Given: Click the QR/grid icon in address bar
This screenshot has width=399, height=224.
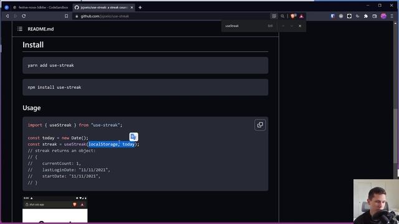Looking at the screenshot, I should [x=274, y=16].
